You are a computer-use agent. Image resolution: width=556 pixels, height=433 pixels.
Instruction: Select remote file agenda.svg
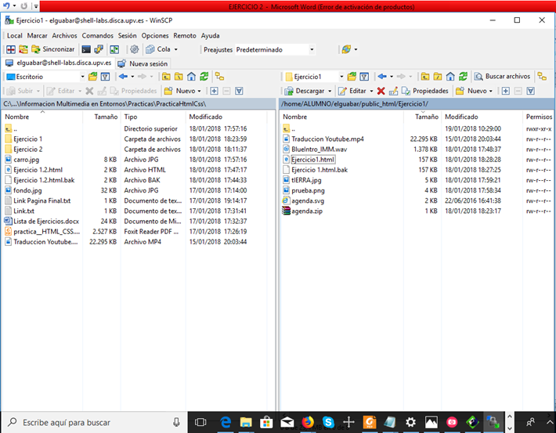tap(308, 200)
